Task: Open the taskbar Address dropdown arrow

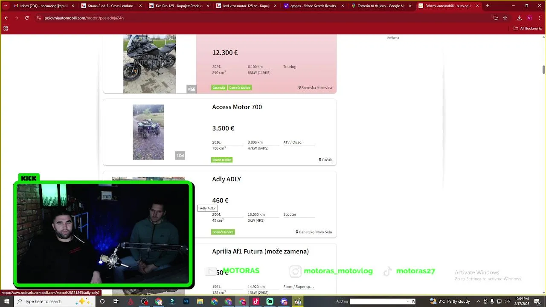Action: pyautogui.click(x=408, y=301)
